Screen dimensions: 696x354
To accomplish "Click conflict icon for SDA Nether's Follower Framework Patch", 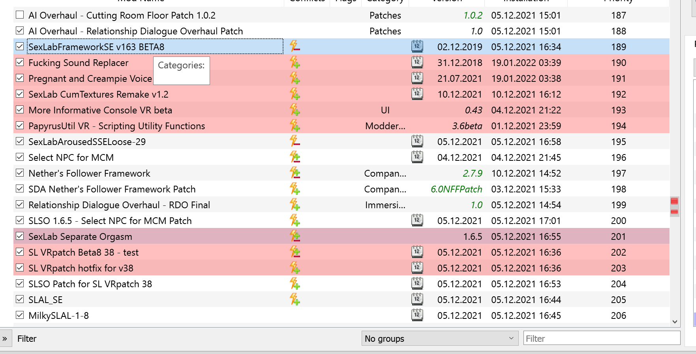I will click(295, 189).
